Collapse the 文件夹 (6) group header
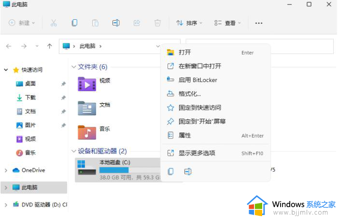Viewport: 338px width, 219px height. click(x=74, y=67)
